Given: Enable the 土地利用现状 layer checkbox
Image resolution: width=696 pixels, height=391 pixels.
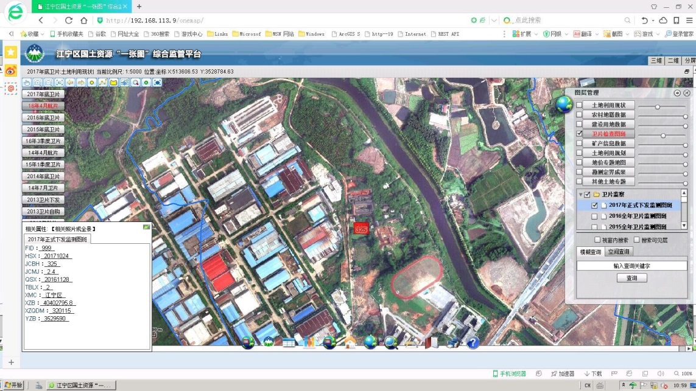Looking at the screenshot, I should click(x=580, y=105).
